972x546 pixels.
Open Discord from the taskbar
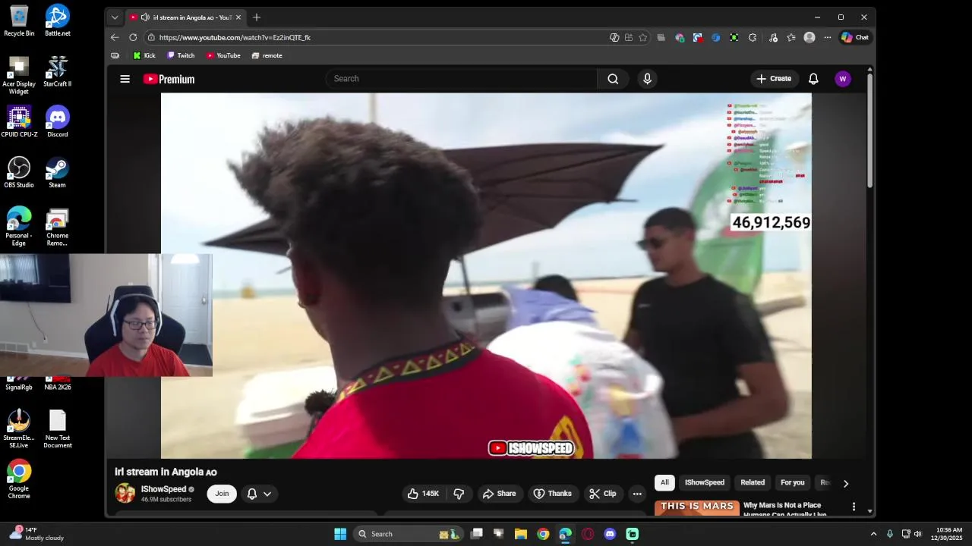coord(610,534)
